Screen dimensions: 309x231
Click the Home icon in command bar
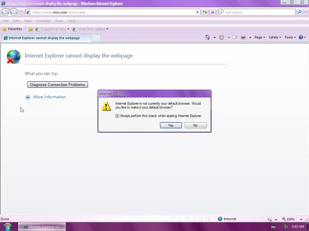click(208, 37)
